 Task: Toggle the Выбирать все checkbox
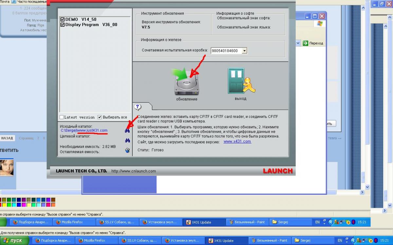tap(100, 117)
